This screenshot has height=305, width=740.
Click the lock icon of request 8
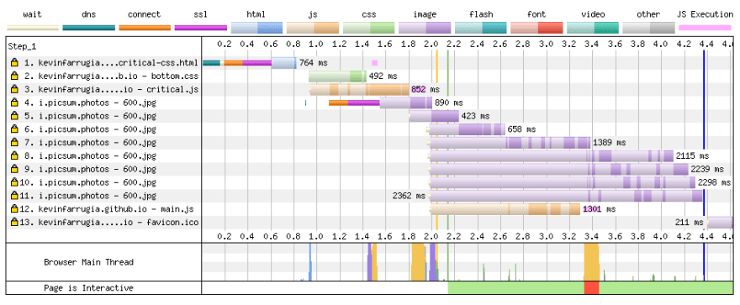14,156
